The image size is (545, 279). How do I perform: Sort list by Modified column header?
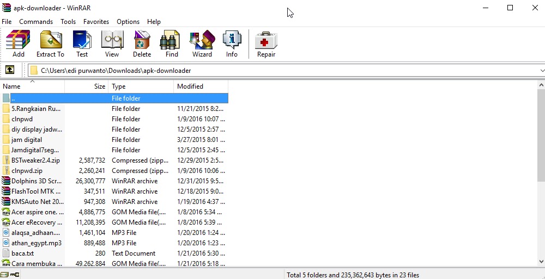pos(201,86)
